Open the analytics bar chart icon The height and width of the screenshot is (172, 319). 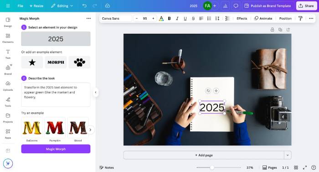tap(225, 6)
